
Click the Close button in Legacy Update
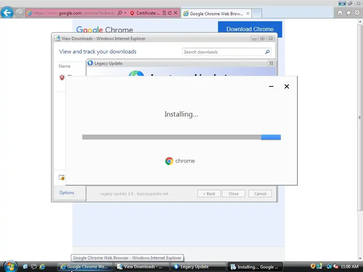point(234,194)
